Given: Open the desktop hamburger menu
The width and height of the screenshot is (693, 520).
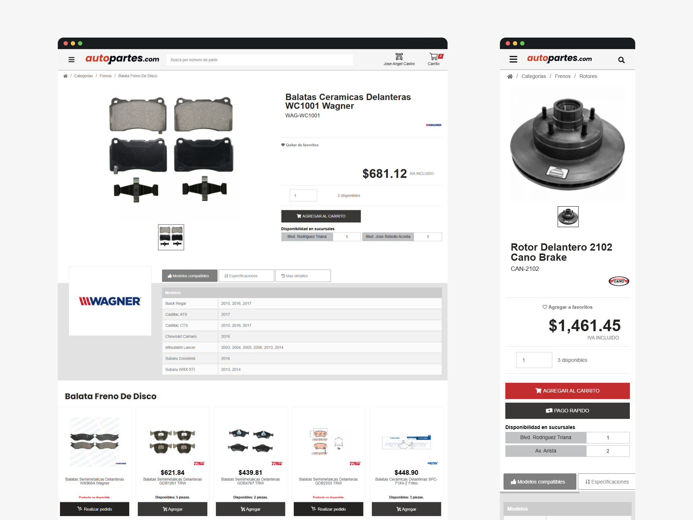Looking at the screenshot, I should (x=71, y=60).
